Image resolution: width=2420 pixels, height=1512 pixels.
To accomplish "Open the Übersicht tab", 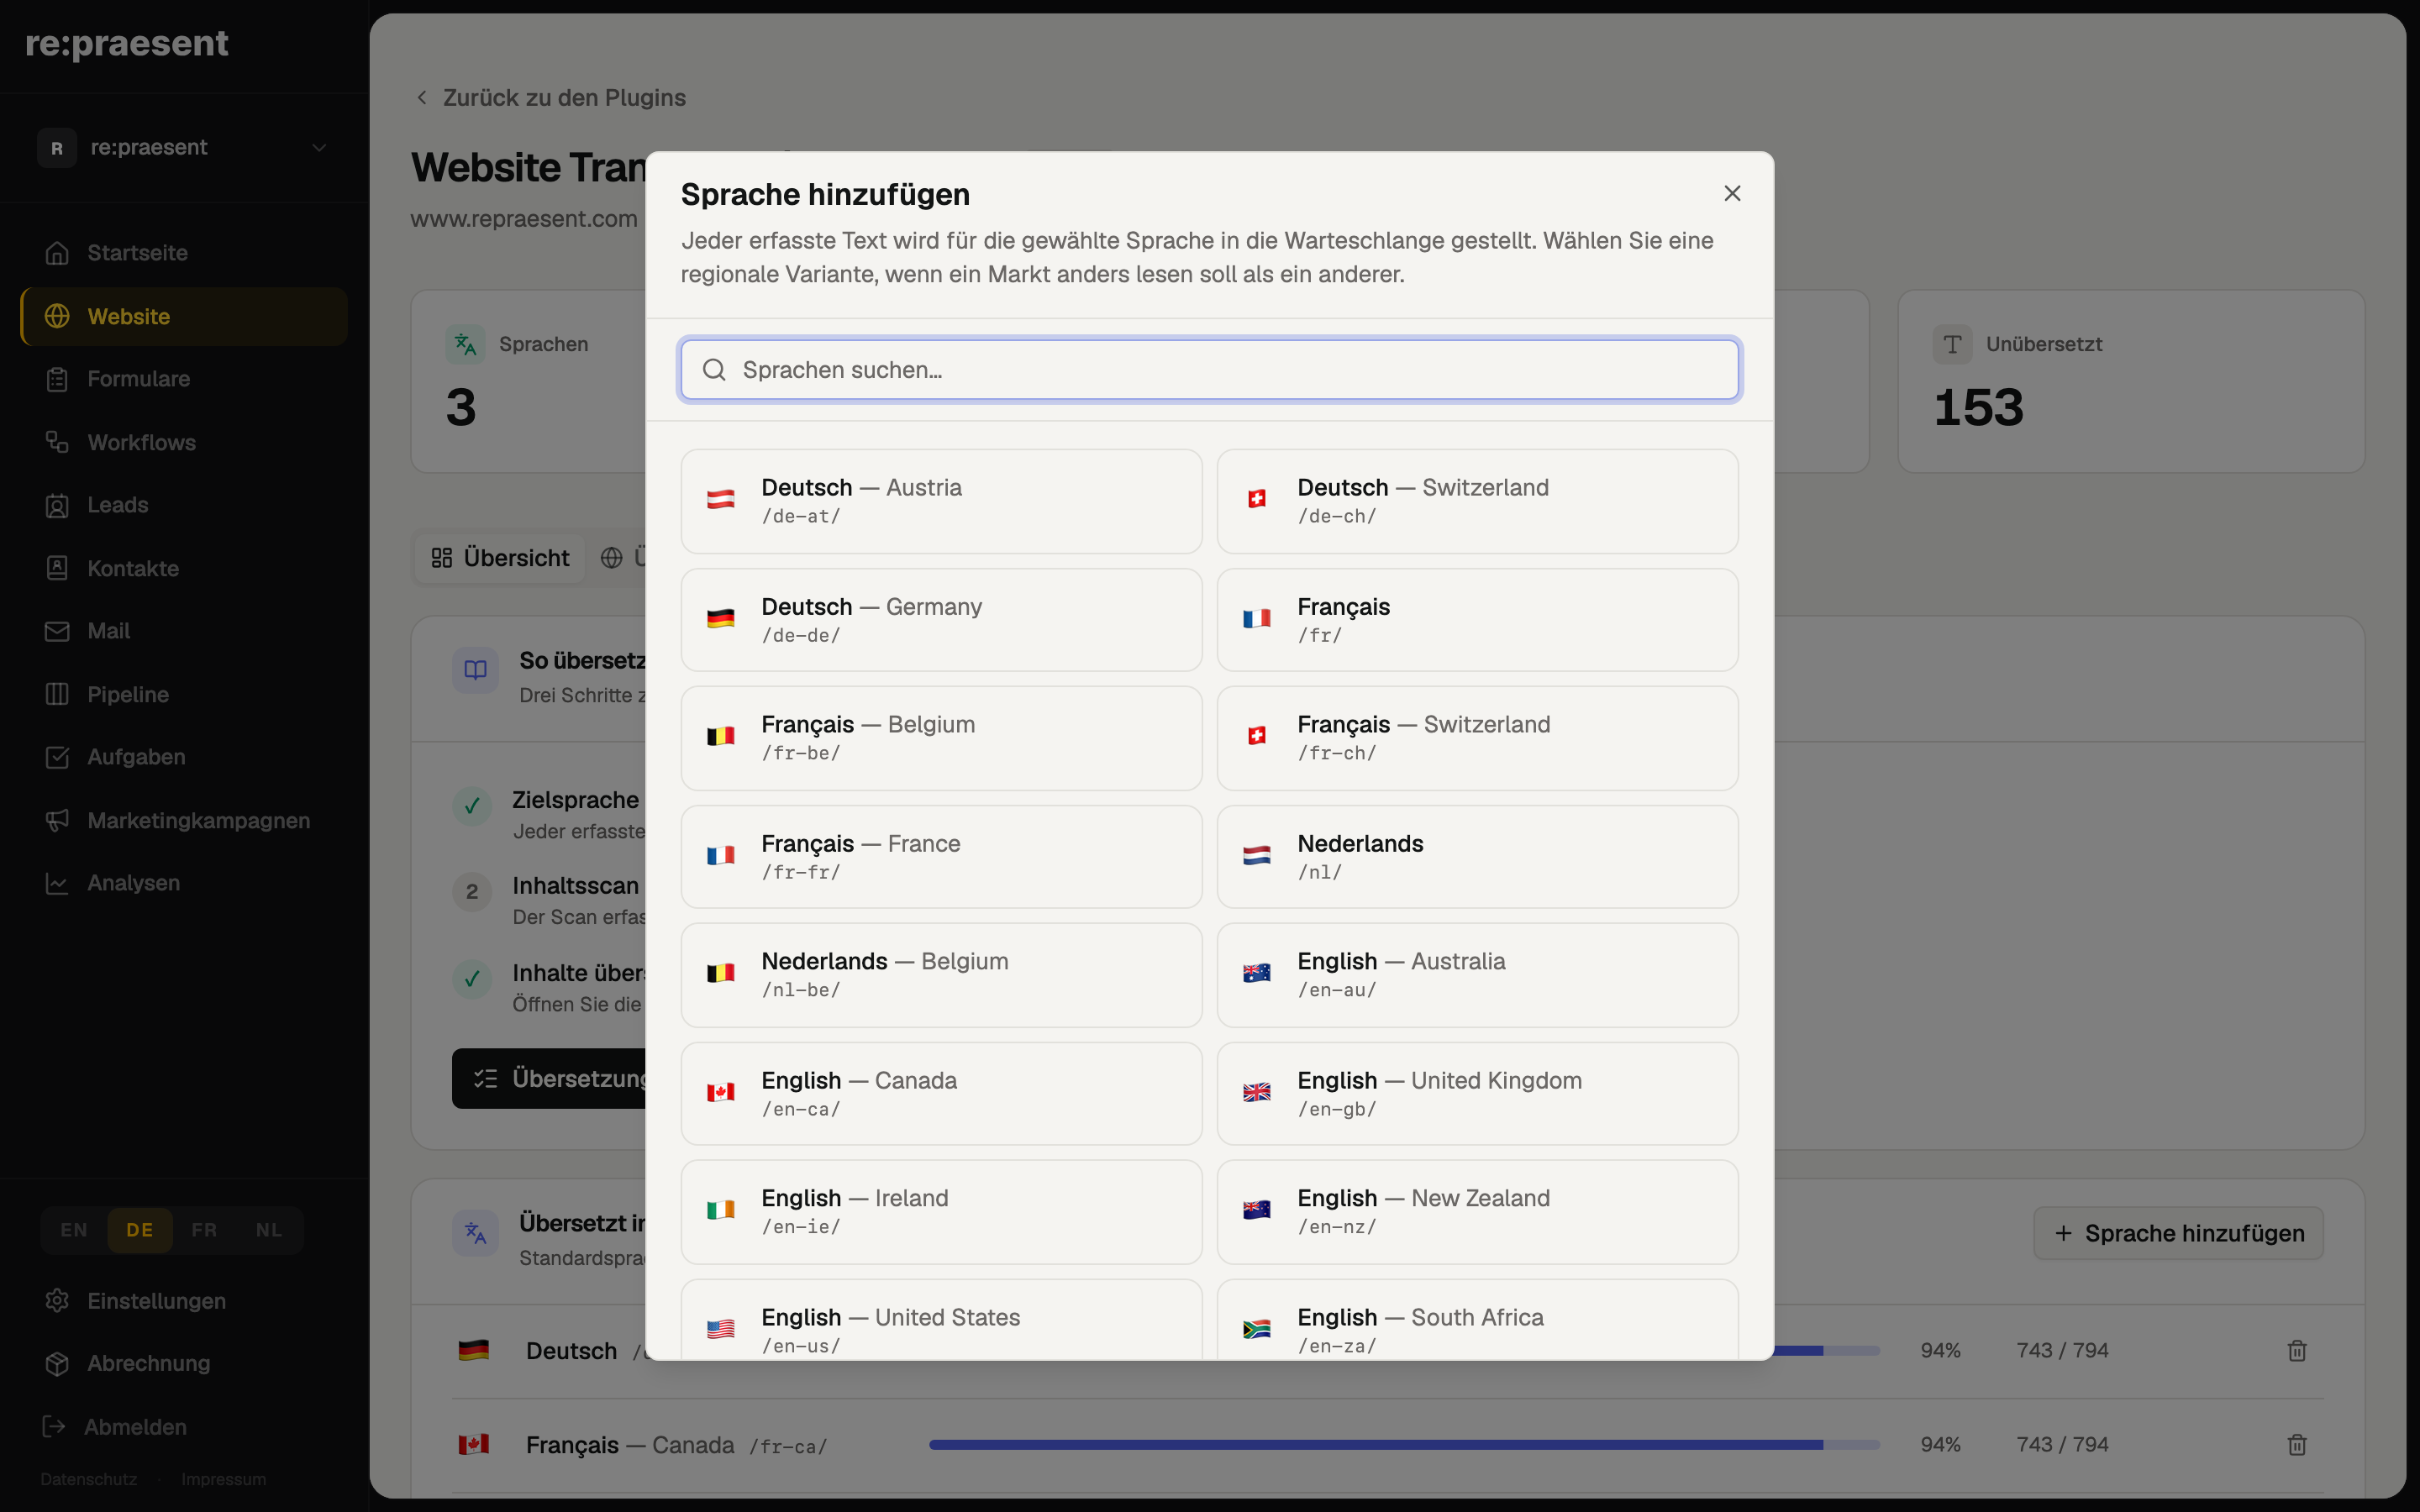I will (500, 558).
